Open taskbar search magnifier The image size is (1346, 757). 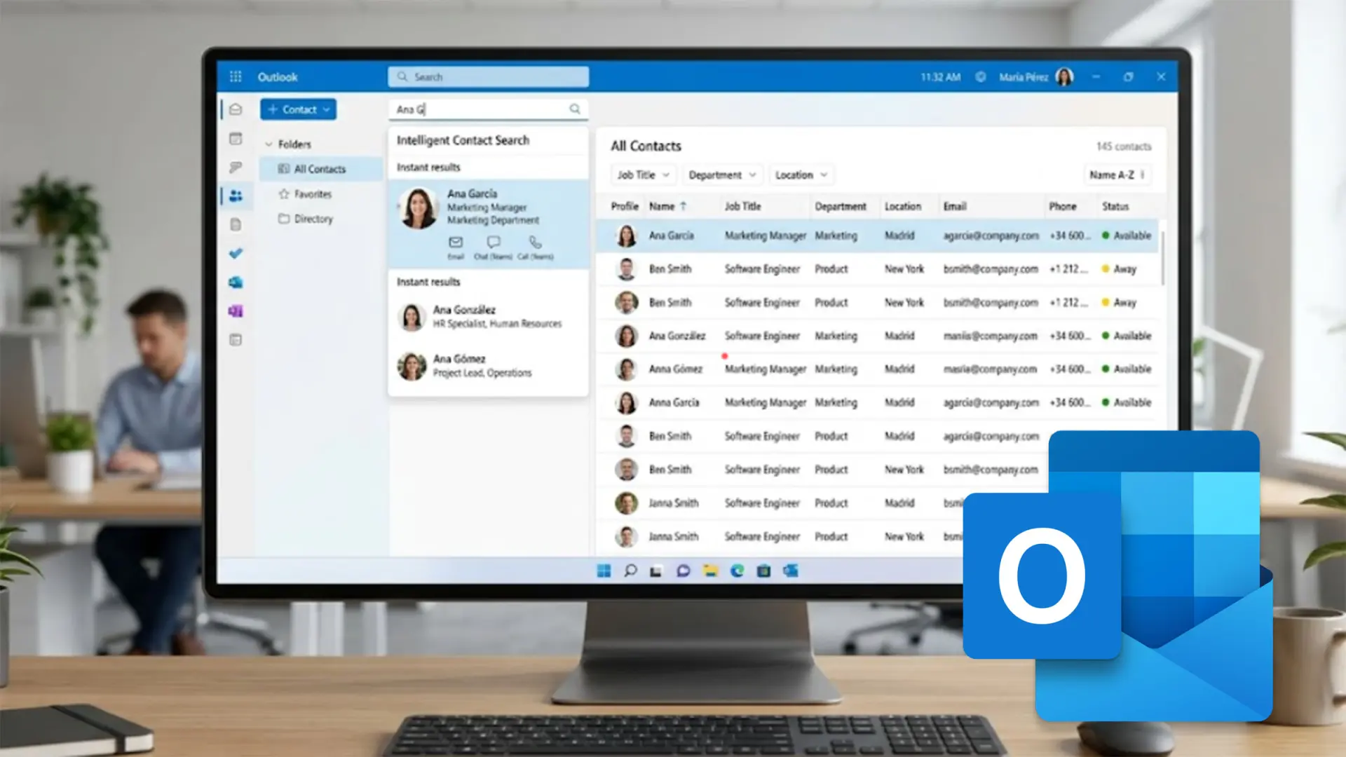tap(630, 571)
